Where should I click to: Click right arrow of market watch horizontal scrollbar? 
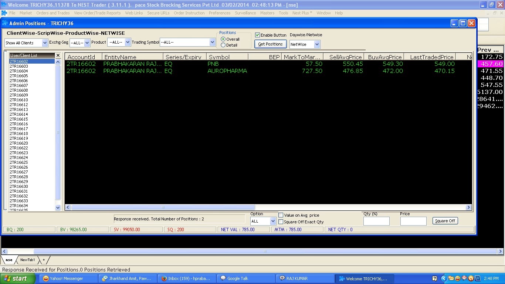click(500, 251)
